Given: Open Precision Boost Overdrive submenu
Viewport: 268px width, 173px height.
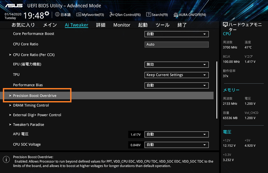Looking at the screenshot, I should (107, 96).
